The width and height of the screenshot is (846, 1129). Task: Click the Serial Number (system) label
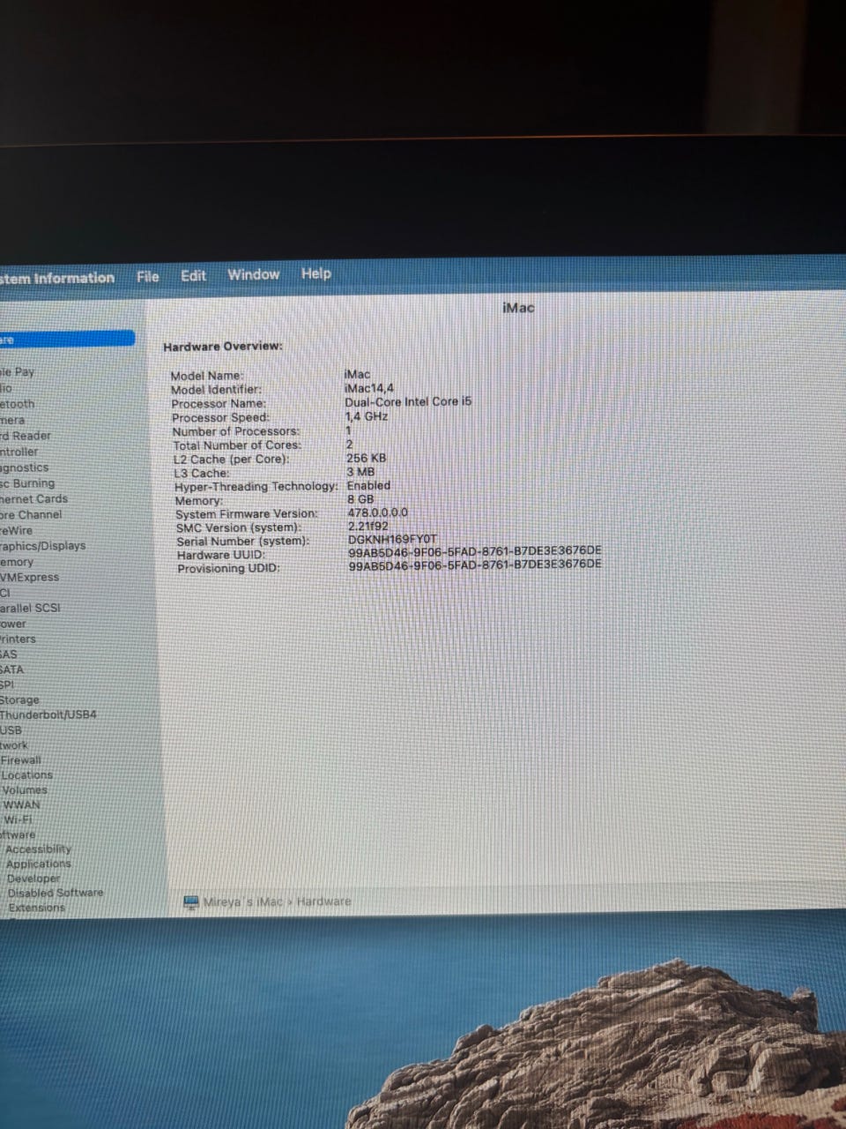(243, 542)
